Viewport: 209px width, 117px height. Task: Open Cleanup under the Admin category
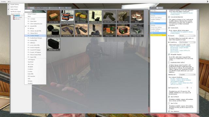coord(158,25)
